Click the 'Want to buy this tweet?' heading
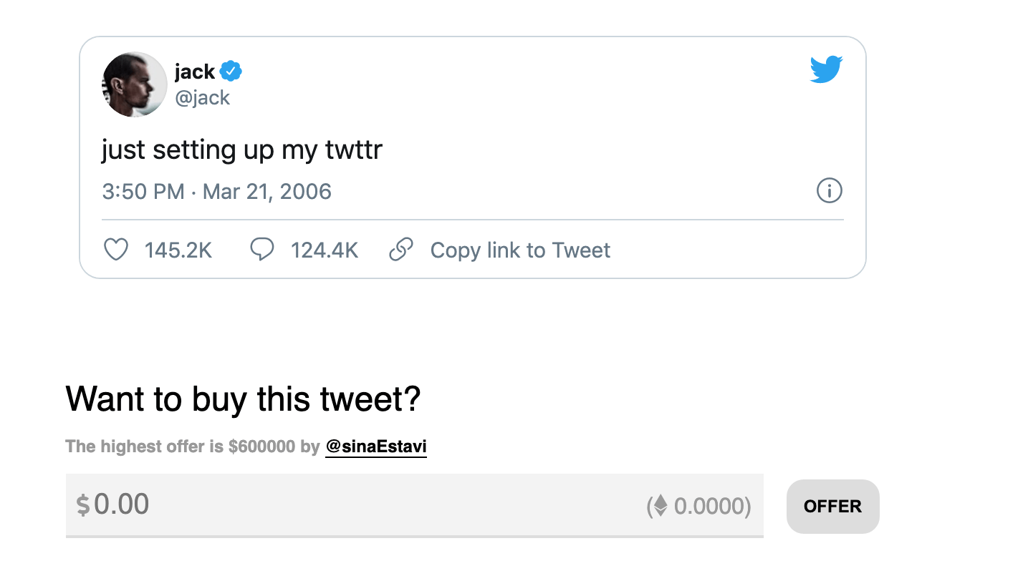1023x561 pixels. (243, 399)
